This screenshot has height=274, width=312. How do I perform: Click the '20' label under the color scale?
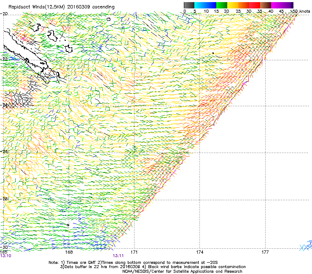[226, 11]
